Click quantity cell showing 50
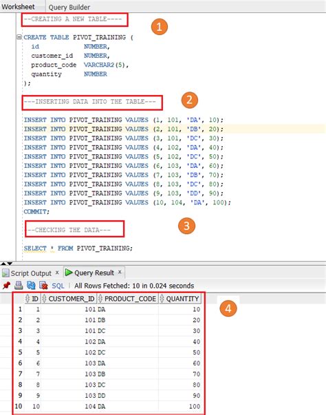The width and height of the screenshot is (326, 415). tap(180, 352)
